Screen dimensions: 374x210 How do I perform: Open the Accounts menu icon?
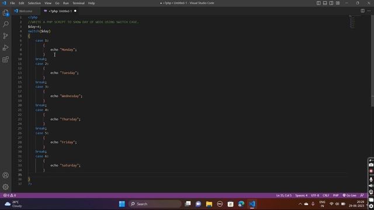click(x=5, y=175)
